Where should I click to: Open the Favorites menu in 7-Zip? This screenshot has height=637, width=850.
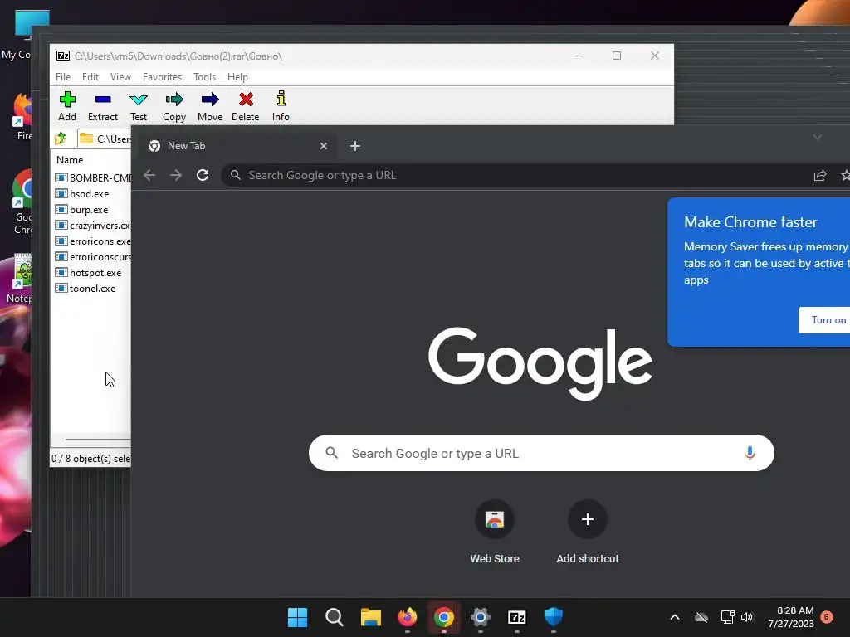coord(162,77)
